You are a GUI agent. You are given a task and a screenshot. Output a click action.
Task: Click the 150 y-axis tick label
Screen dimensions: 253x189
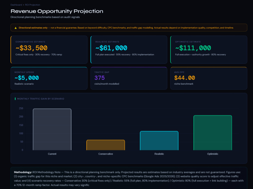21,125
